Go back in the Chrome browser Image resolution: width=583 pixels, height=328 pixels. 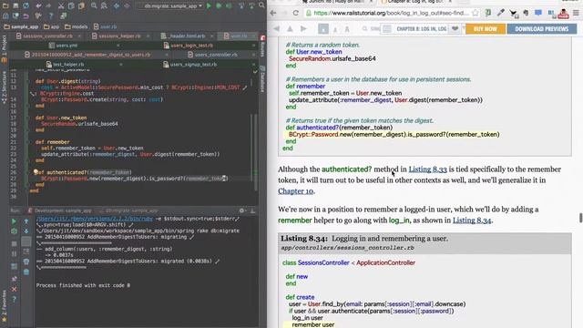click(x=273, y=13)
